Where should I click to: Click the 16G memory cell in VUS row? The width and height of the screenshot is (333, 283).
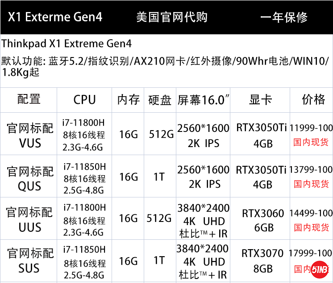(x=129, y=135)
